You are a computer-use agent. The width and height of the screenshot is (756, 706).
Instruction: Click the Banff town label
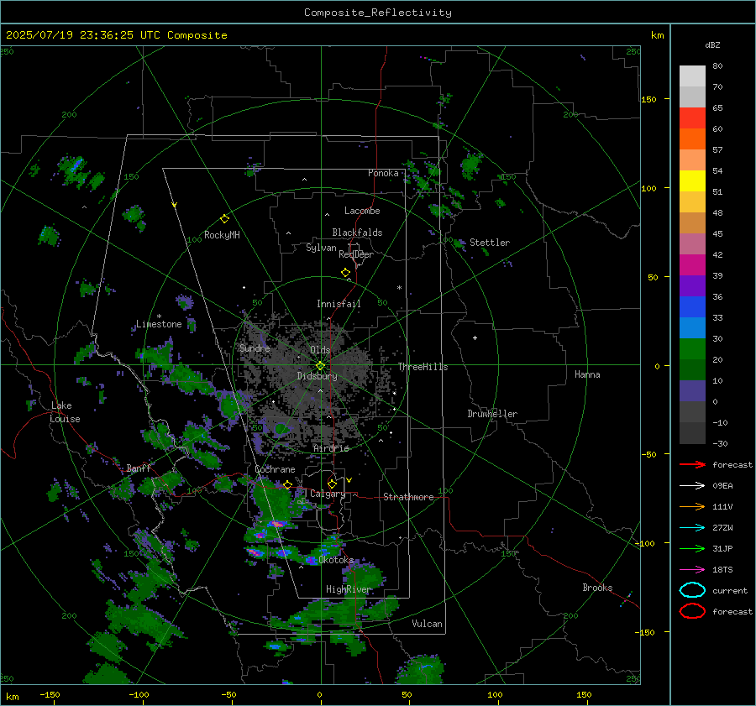pos(139,468)
